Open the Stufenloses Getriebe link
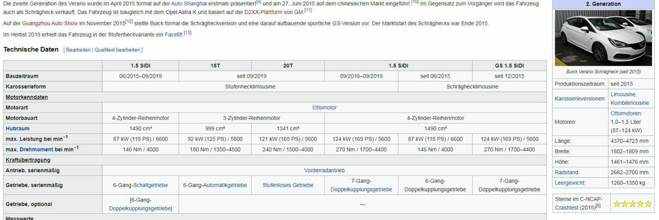The height and width of the screenshot is (220, 659). [287, 185]
